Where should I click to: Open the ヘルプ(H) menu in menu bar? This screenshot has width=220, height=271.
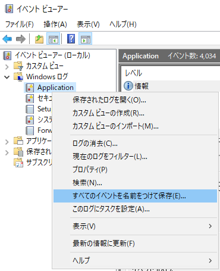click(123, 24)
